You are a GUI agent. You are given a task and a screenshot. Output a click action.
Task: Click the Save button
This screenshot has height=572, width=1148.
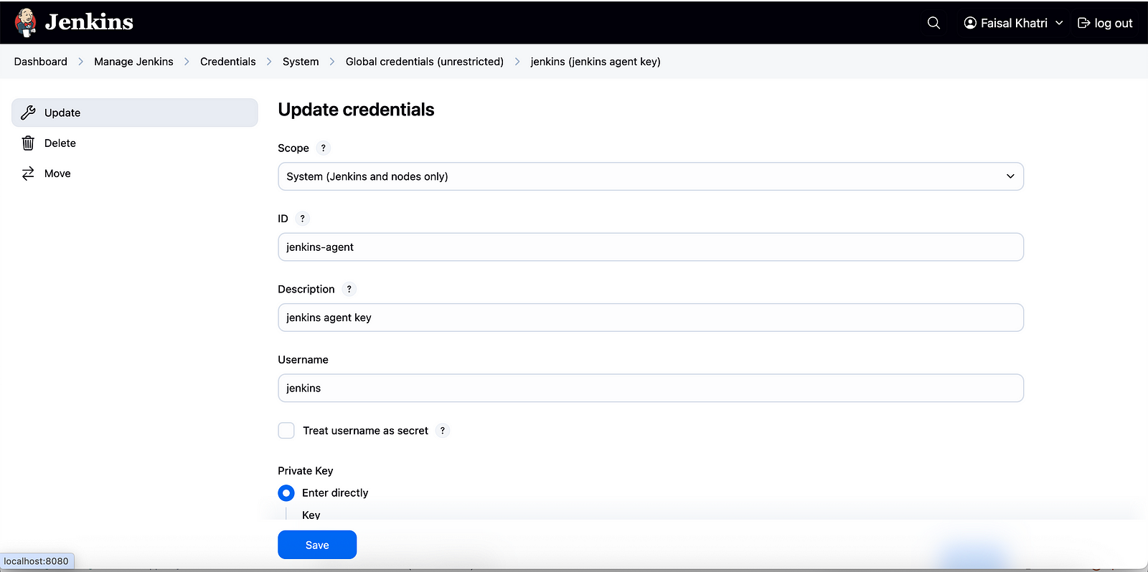point(317,545)
